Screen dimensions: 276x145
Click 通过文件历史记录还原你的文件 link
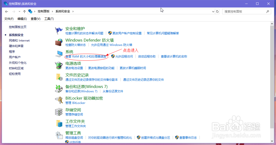[x=143, y=80]
